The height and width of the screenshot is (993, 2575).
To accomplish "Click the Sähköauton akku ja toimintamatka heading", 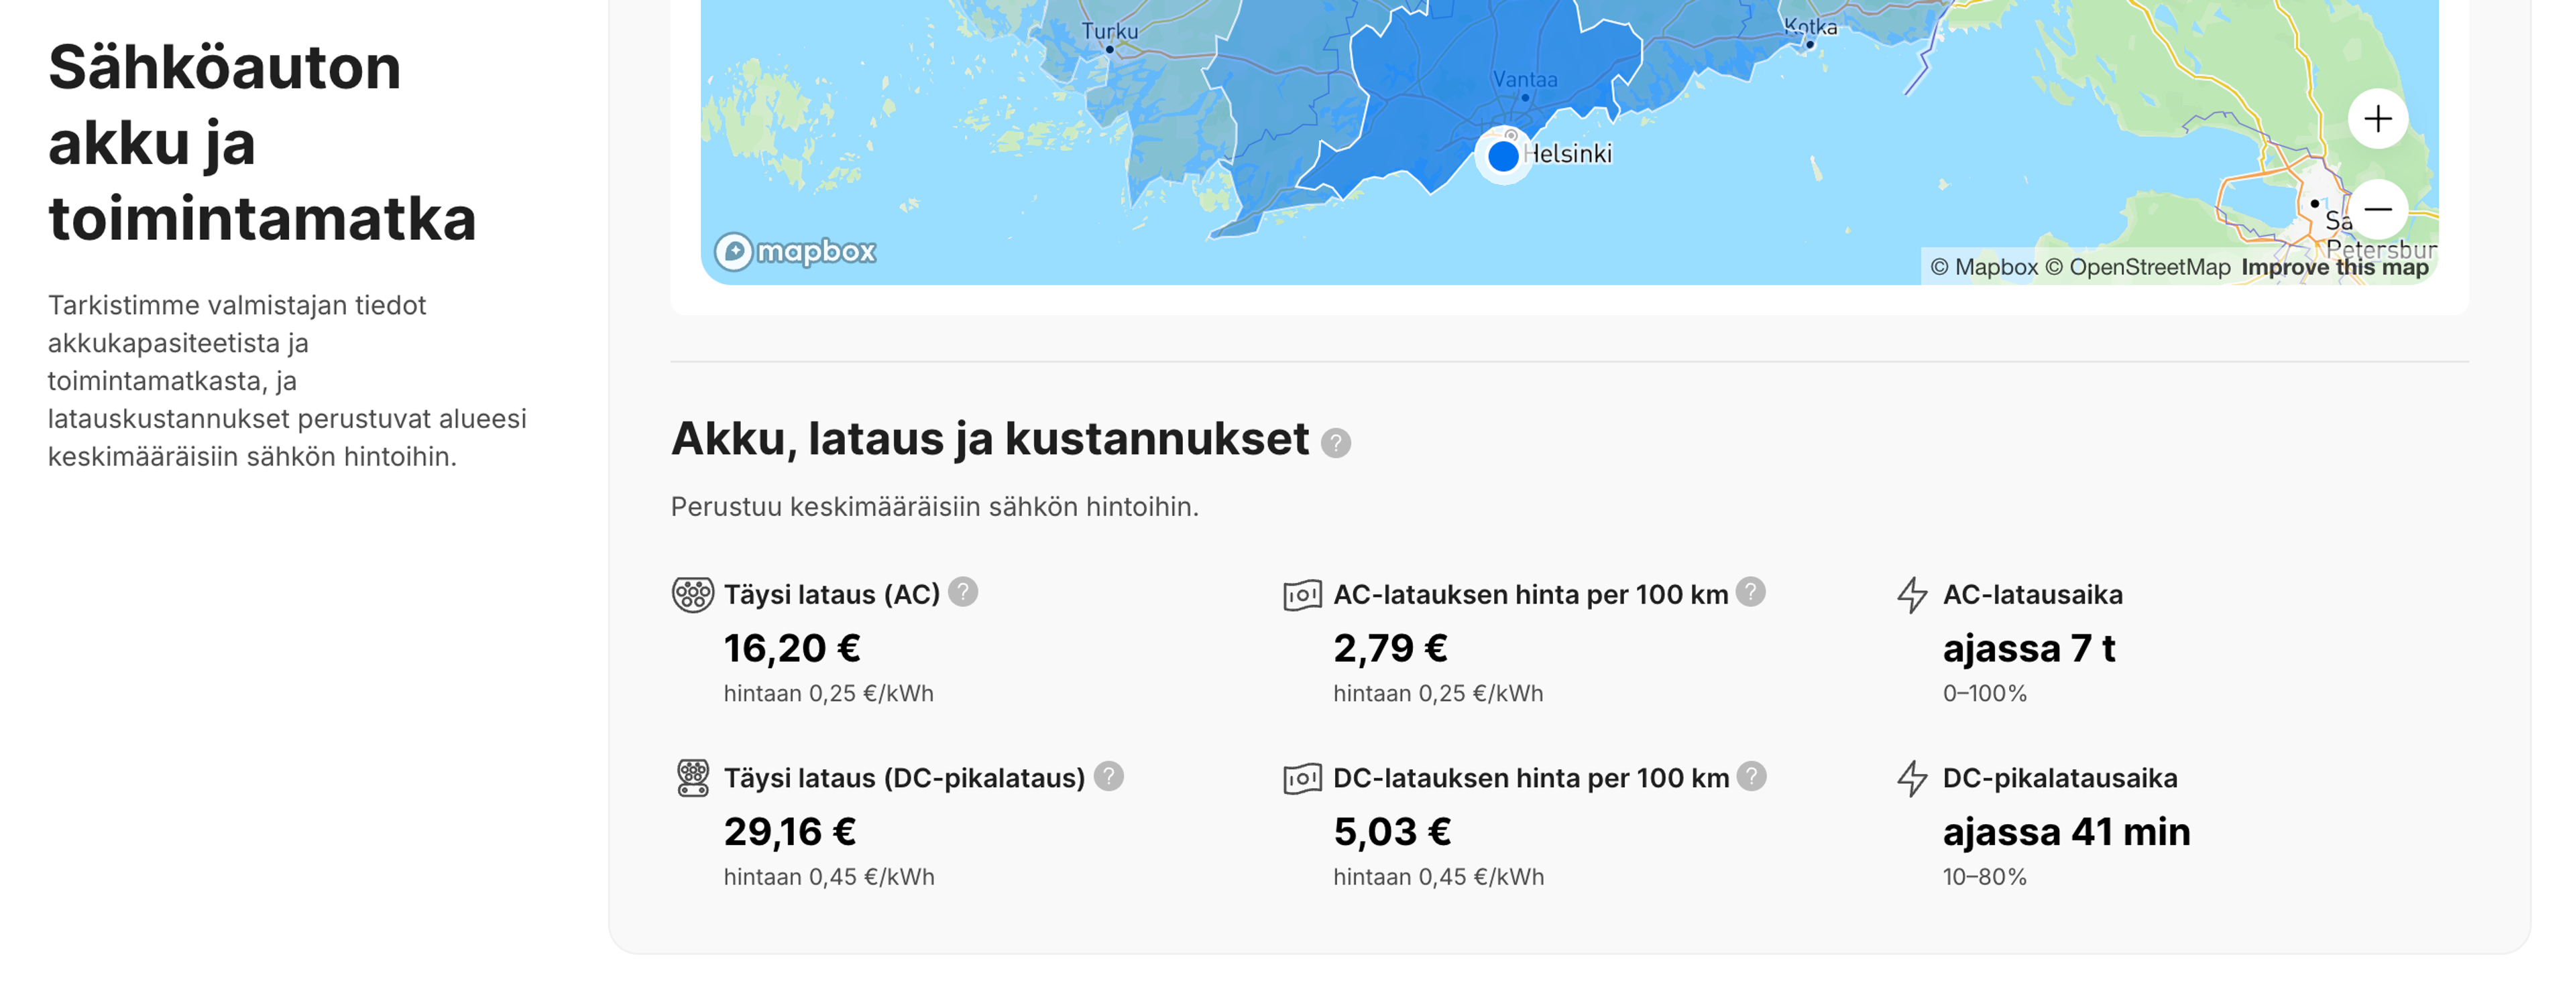I will pyautogui.click(x=262, y=143).
